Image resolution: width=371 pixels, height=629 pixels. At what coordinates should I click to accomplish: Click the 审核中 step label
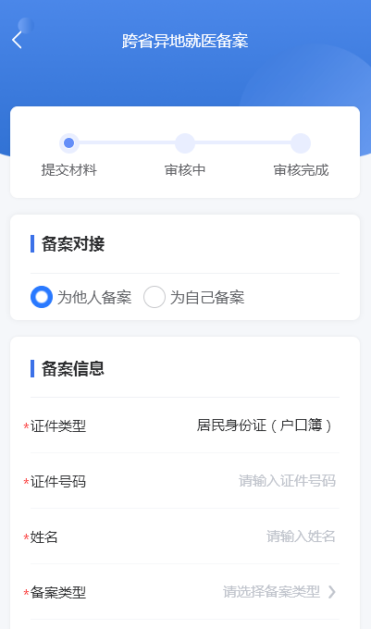[185, 170]
